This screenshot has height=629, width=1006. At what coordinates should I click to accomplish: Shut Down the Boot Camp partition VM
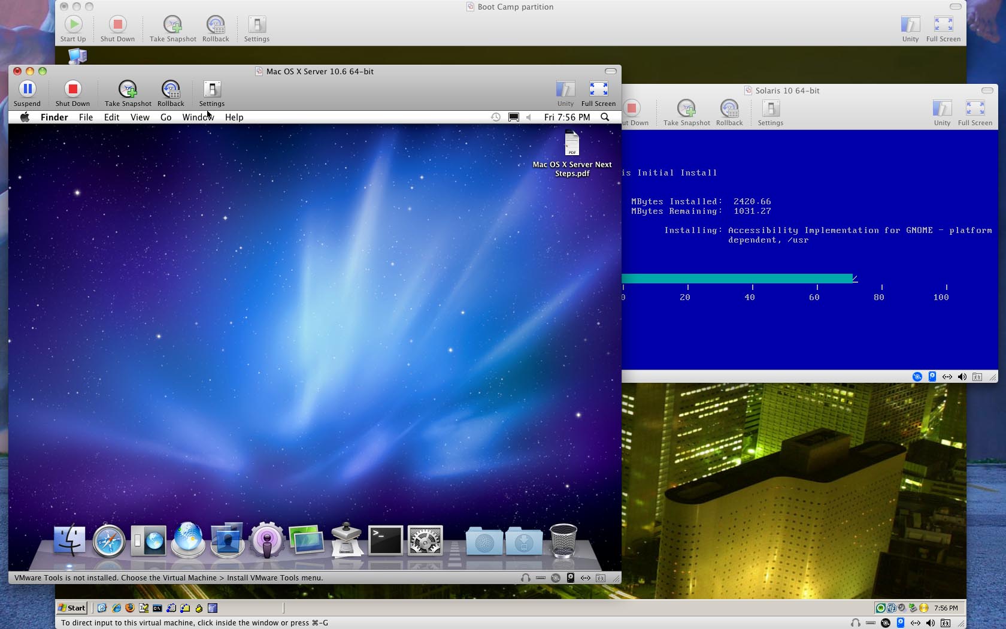[x=117, y=29]
